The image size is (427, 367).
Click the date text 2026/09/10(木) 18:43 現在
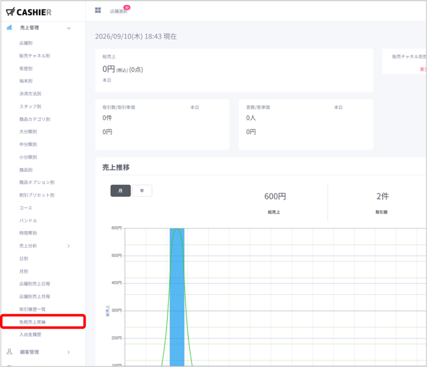coord(136,36)
